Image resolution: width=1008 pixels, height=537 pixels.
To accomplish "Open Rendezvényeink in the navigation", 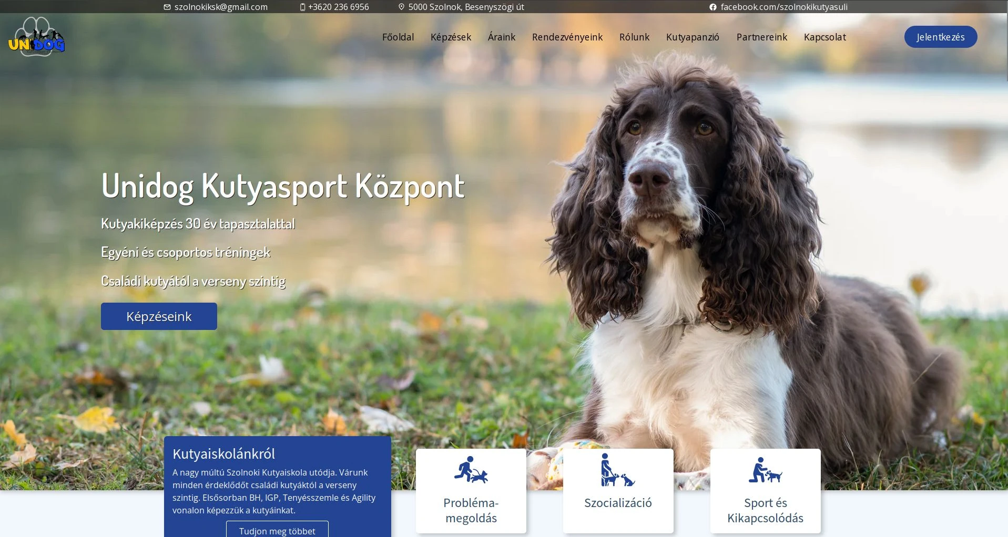I will (567, 37).
